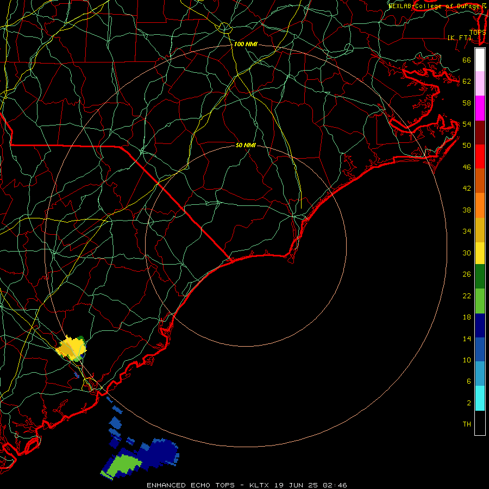Click the black TH threshold swatch
Screen dimensions: 489x489
click(x=480, y=423)
